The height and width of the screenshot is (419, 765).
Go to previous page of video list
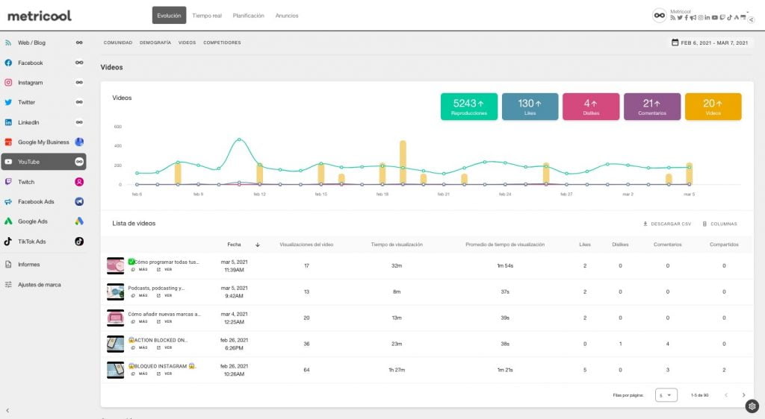(726, 395)
